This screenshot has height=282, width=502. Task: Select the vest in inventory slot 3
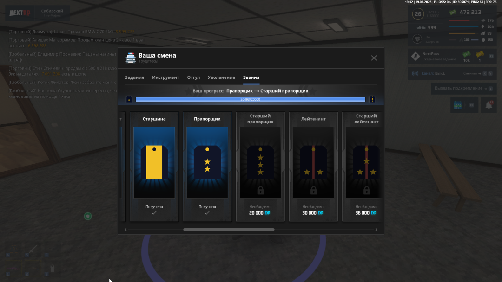click(53, 269)
